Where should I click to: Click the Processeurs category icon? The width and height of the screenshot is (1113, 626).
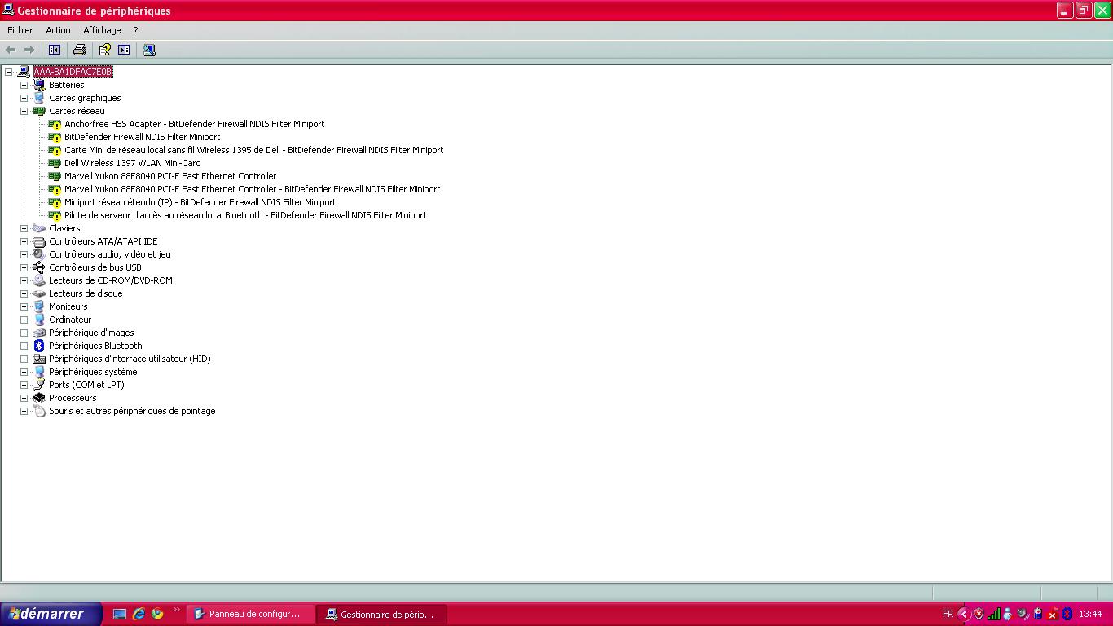point(39,398)
